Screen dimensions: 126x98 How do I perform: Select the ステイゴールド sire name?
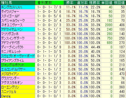click(10, 16)
